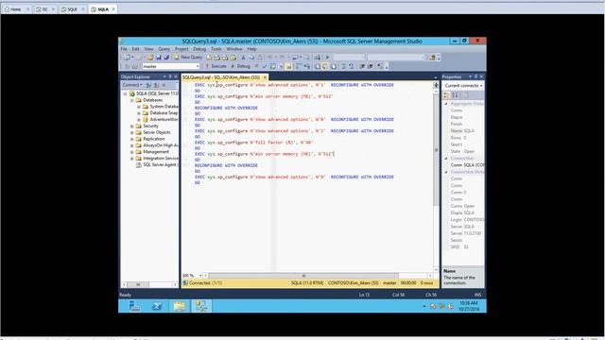Click the CONTOSO\Kim_Akers (53) status entry
The height and width of the screenshot is (340, 605).
coord(353,283)
